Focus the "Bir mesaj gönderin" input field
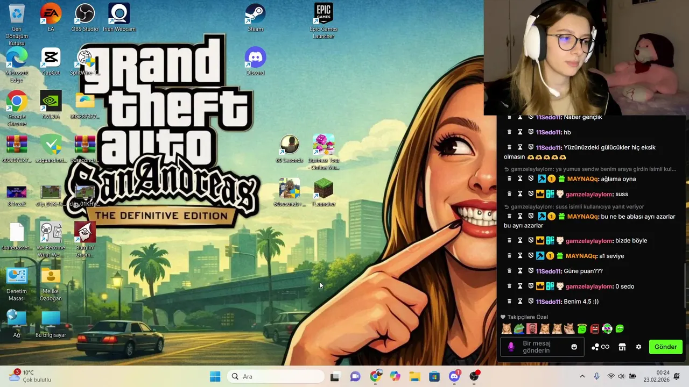Screen dimensions: 689x387 tap(542, 347)
